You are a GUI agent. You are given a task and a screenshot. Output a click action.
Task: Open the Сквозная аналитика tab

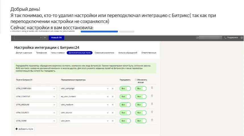click(x=104, y=53)
